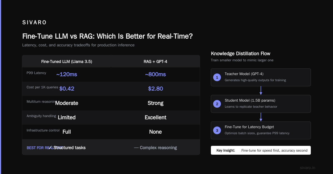Click 'Learns to replicate teacher behavior' description
Viewport: 333px width, 174px height.
tap(251, 107)
